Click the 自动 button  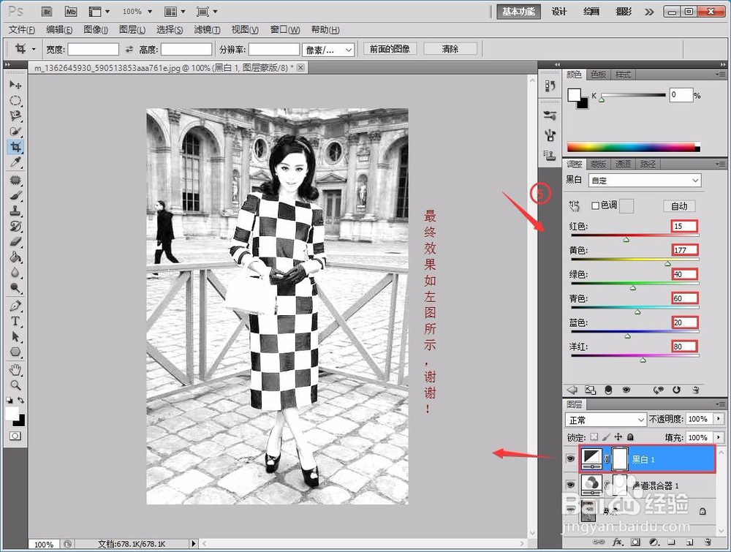(679, 206)
